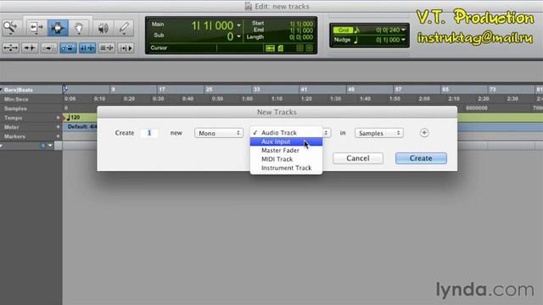Screen dimensions: 543x305
Task: Click Create in New Tracks dialog
Action: 421,158
